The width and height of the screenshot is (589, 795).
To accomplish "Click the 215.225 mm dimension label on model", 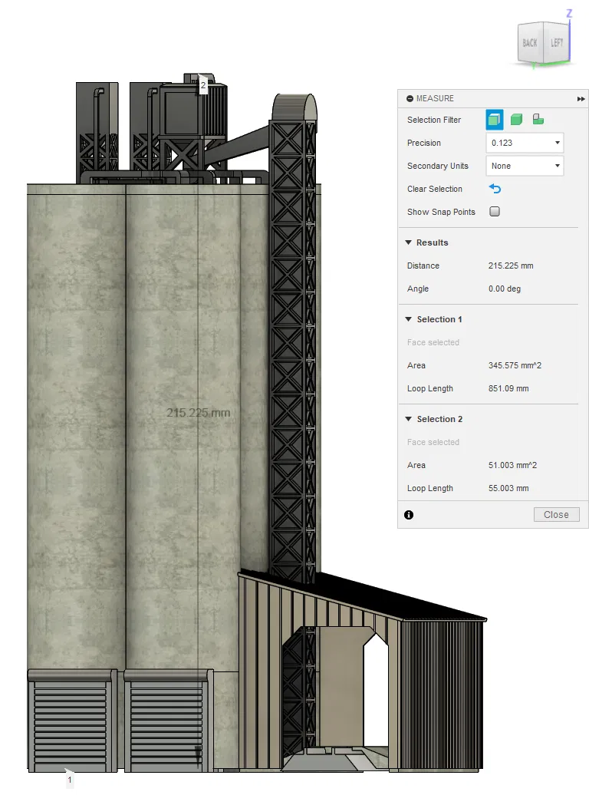I will click(x=198, y=413).
